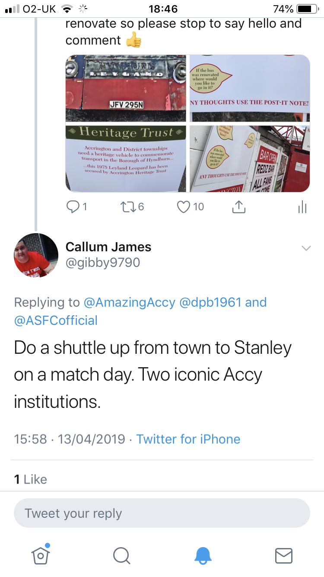Open the JFV 295N bus plate photo
Image resolution: width=324 pixels, height=577 pixels.
point(126,88)
